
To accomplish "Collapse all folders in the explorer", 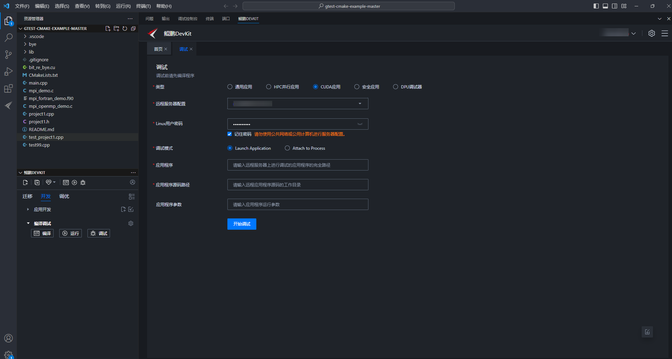I will pyautogui.click(x=133, y=29).
